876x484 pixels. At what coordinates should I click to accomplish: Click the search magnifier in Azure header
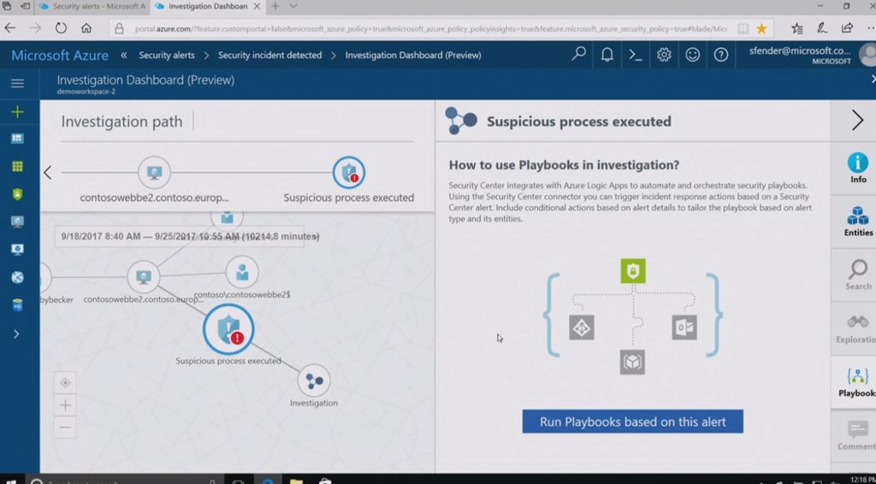click(x=579, y=55)
